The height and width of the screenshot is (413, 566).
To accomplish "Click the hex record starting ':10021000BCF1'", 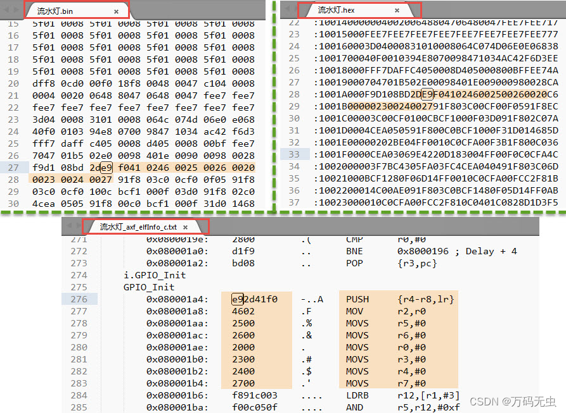I will [x=435, y=178].
